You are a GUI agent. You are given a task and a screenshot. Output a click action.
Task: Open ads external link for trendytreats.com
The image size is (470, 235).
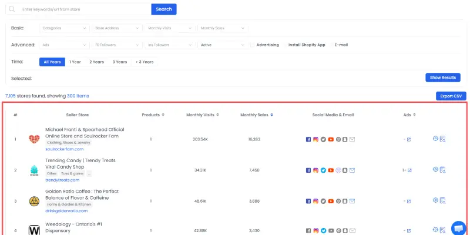409,170
